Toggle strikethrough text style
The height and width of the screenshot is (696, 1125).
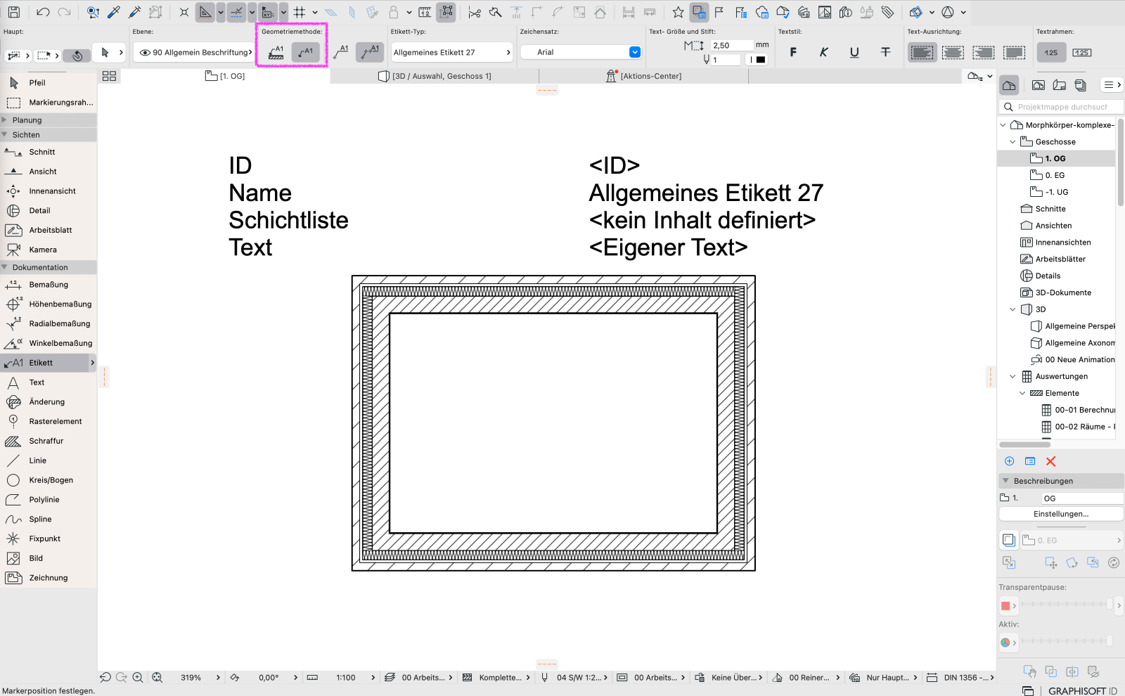click(885, 52)
